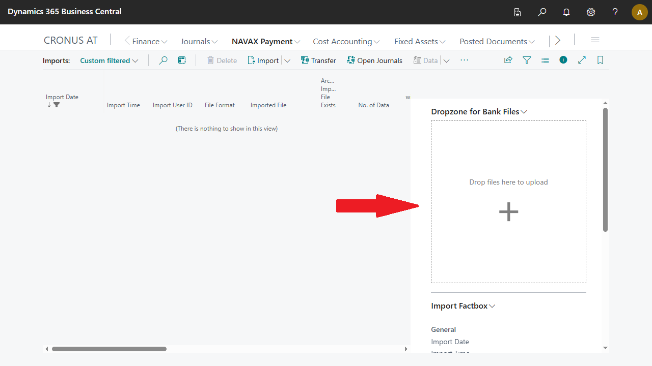Screen dimensions: 652x366
Task: Click Open Journals action
Action: point(374,60)
